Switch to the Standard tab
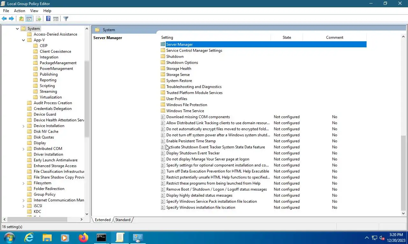Screen dimensions: 408x244 [123, 220]
